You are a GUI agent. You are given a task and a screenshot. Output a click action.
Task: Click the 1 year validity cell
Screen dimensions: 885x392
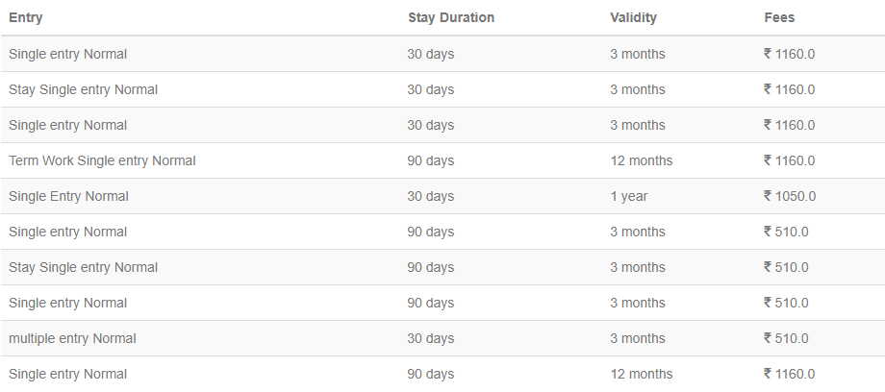[x=629, y=196]
